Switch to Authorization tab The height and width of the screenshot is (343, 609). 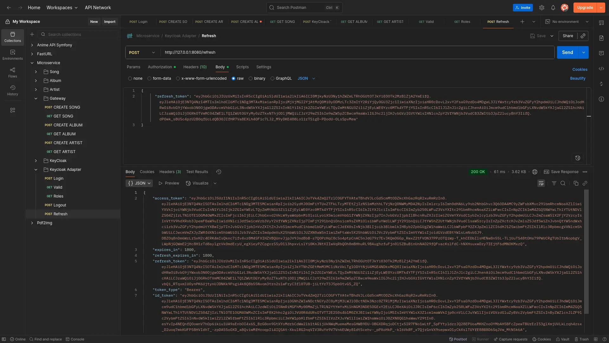click(x=161, y=67)
